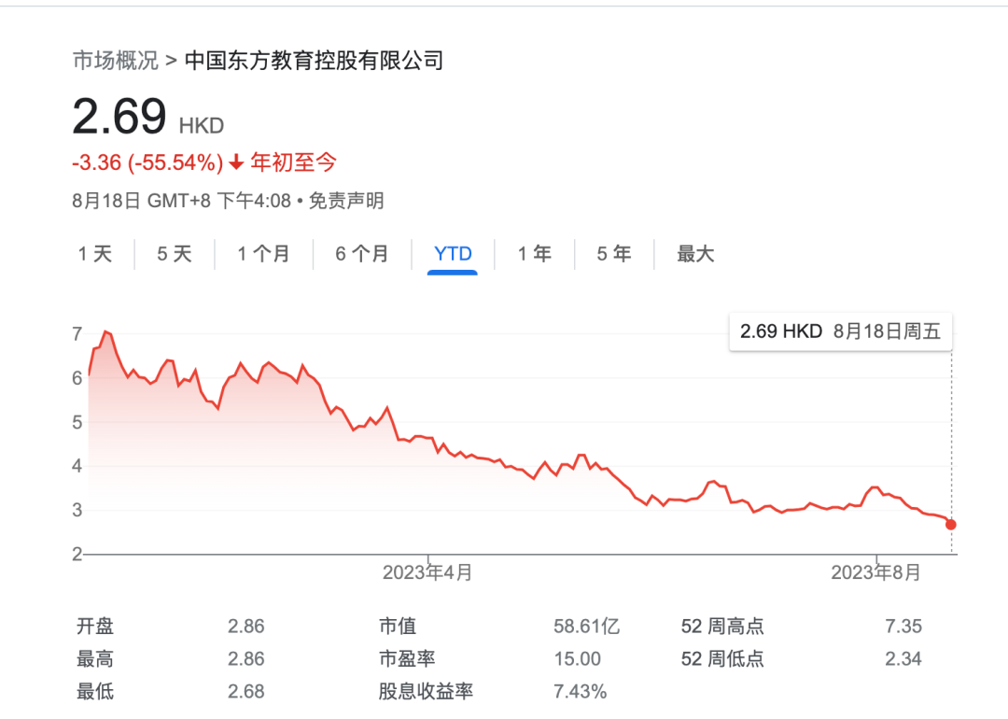Switch to the 1 个月 range tab
The height and width of the screenshot is (719, 1008).
coord(263,253)
